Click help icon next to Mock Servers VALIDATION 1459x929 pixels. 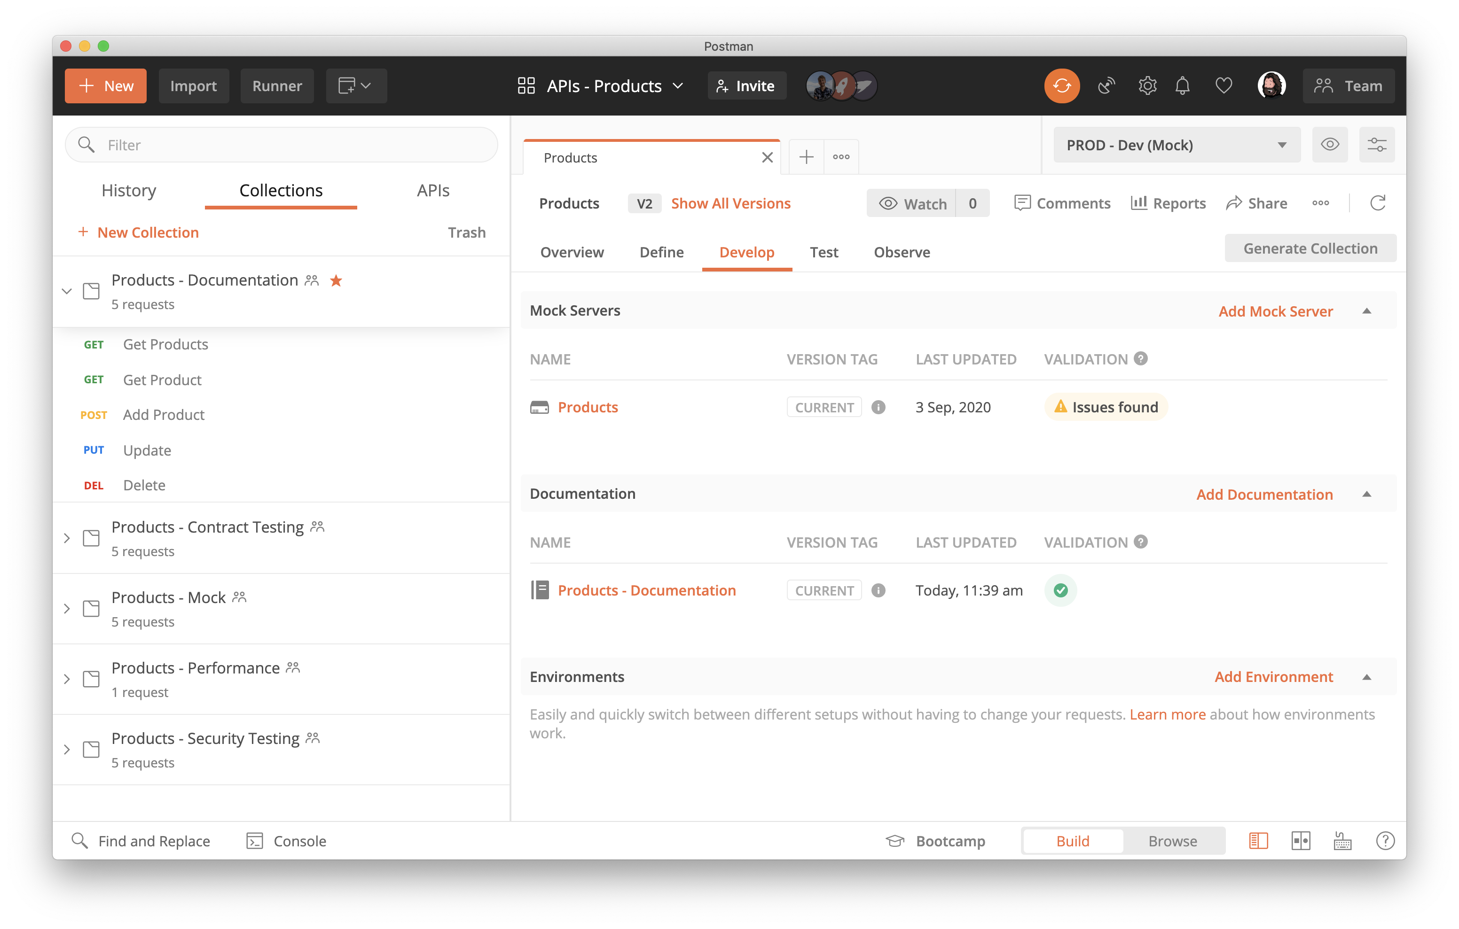coord(1140,358)
